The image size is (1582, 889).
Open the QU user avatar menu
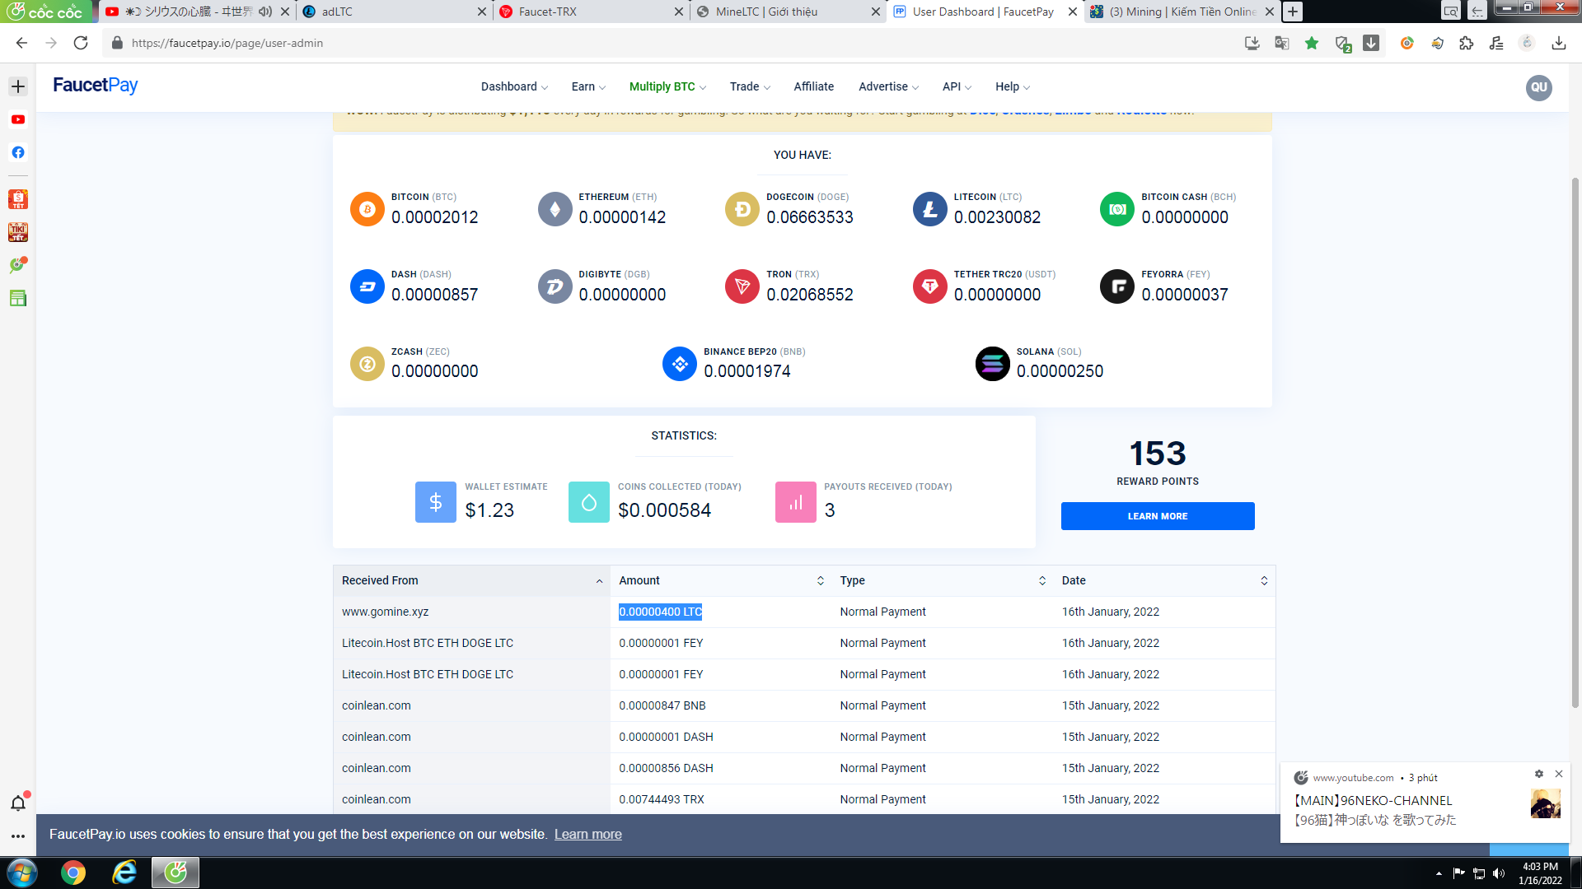1538,87
